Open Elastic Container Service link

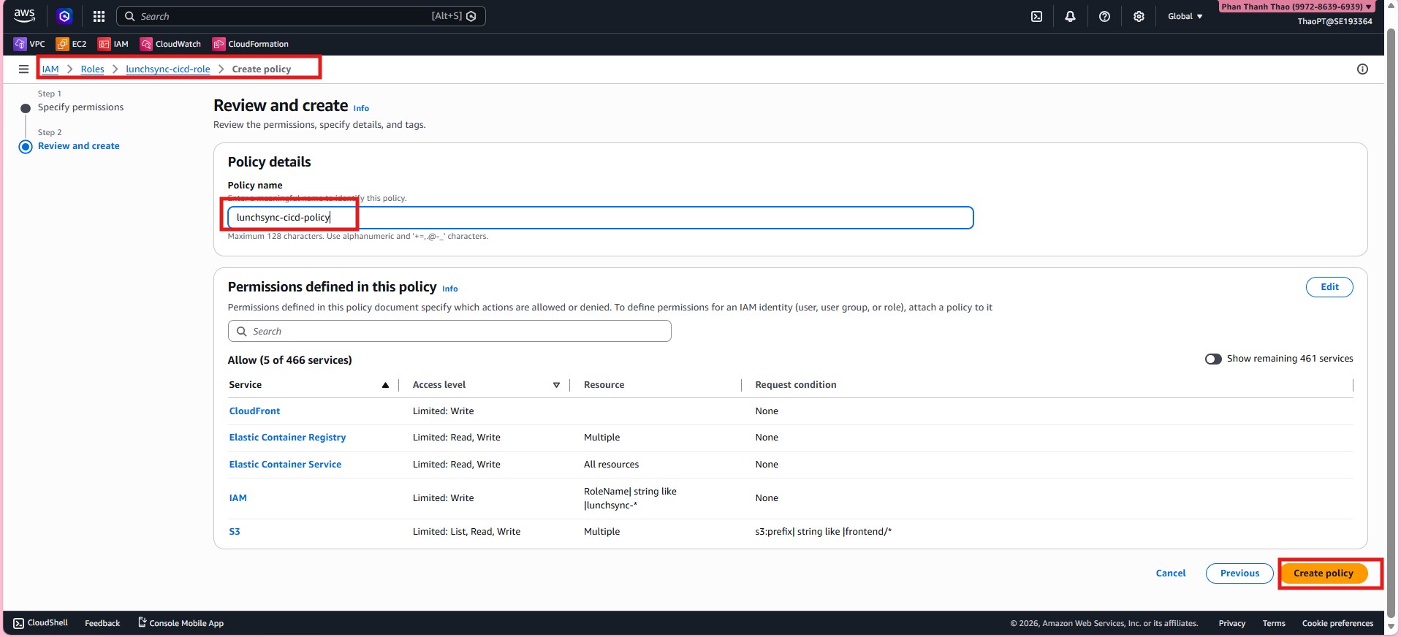coord(285,465)
